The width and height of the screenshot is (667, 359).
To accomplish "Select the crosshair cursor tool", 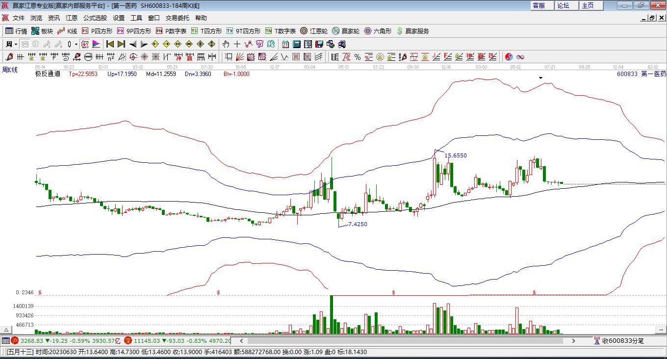I will 237,44.
